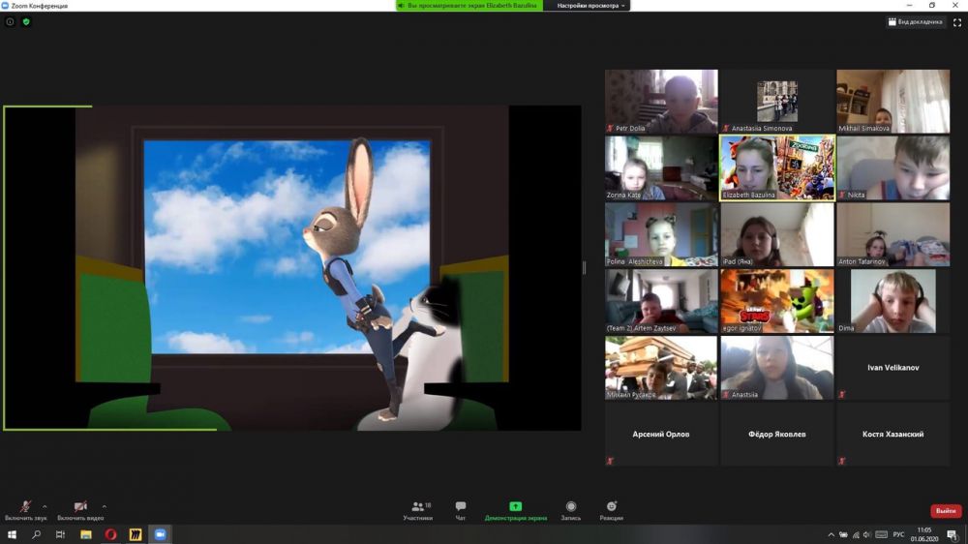Screen dimensions: 968x544
Task: Select Anastsiia's video tile
Action: tap(776, 368)
